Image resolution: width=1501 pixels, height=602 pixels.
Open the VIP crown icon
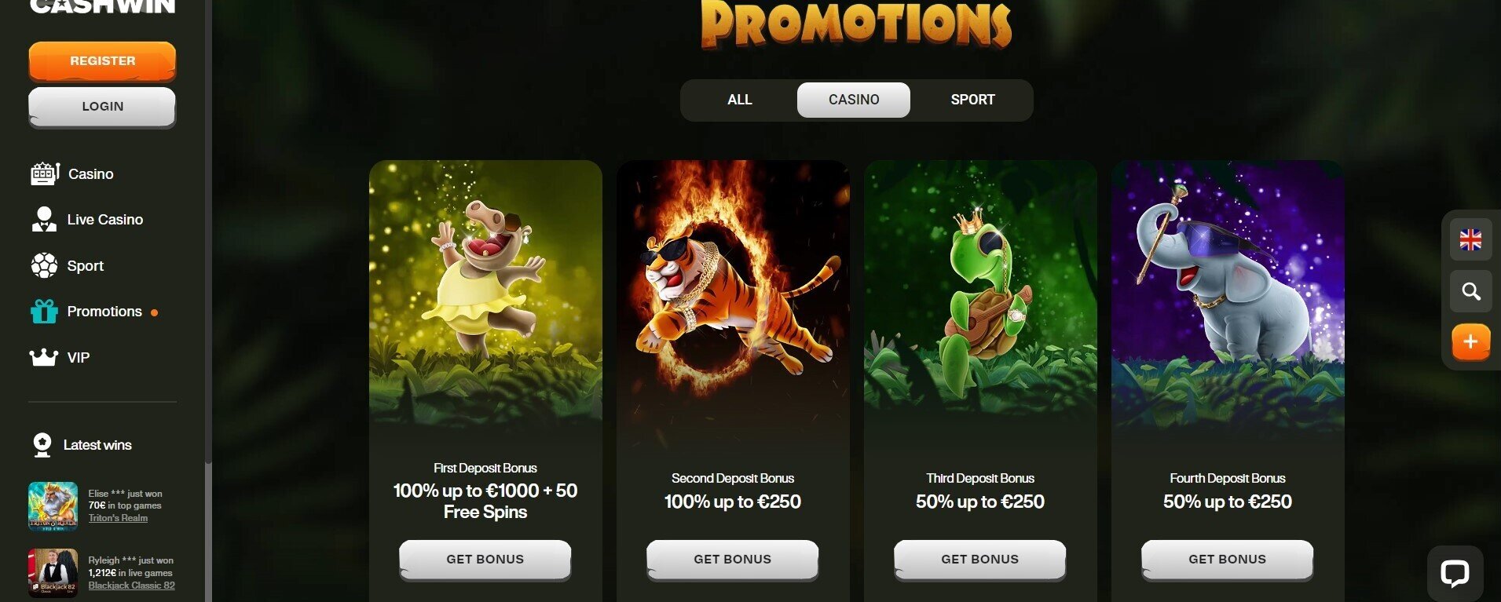[44, 357]
